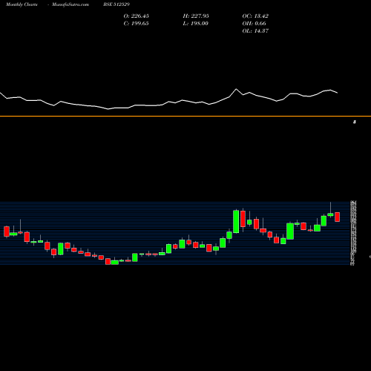
Task: Click the 'OC: 13.42' reading
Action: [x=255, y=16]
